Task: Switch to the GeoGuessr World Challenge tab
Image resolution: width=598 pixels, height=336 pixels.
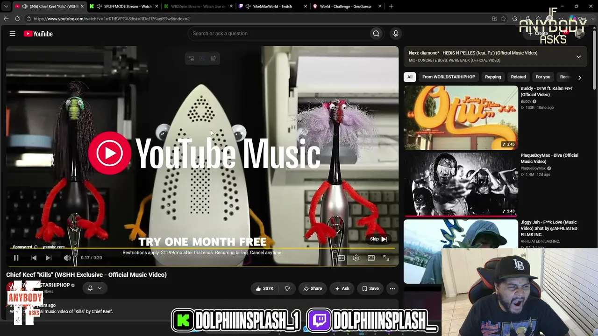Action: (x=347, y=7)
